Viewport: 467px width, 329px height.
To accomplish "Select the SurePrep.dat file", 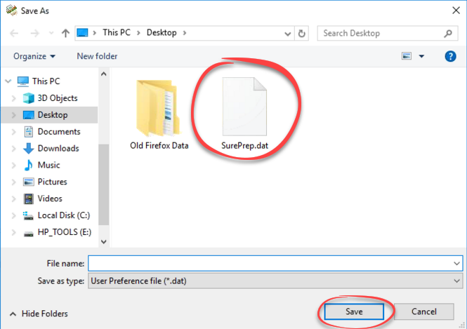I will [x=244, y=114].
